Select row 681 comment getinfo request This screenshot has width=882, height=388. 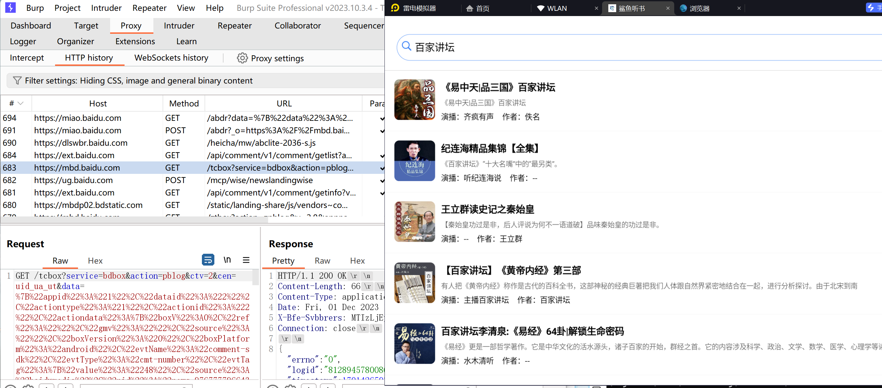(192, 193)
